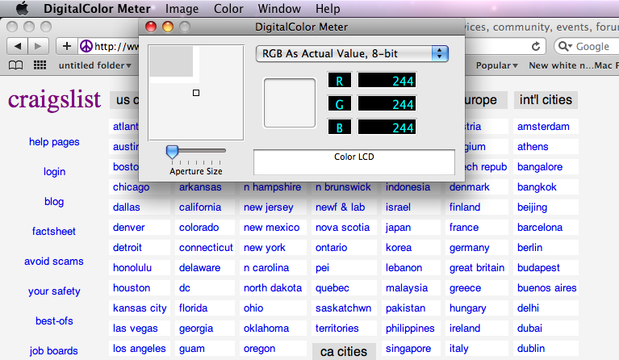The width and height of the screenshot is (619, 360).
Task: Open the bookmarks book icon
Action: click(15, 65)
